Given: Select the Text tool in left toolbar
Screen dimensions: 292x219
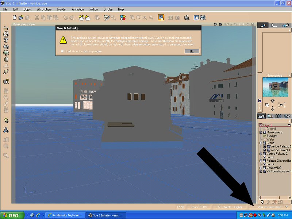Looking at the screenshot, I should [6, 40].
